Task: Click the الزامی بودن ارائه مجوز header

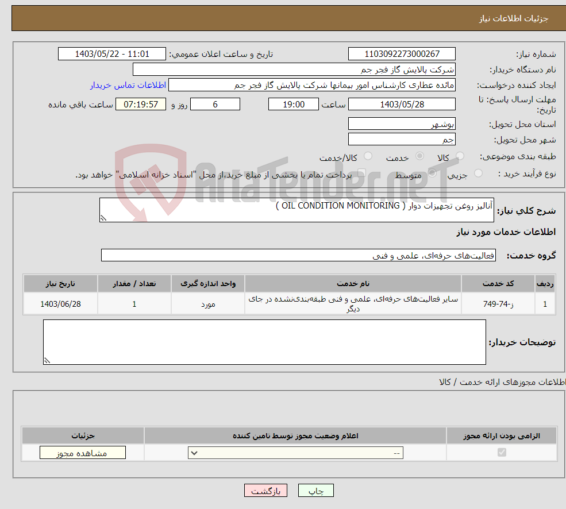Action: [x=502, y=435]
